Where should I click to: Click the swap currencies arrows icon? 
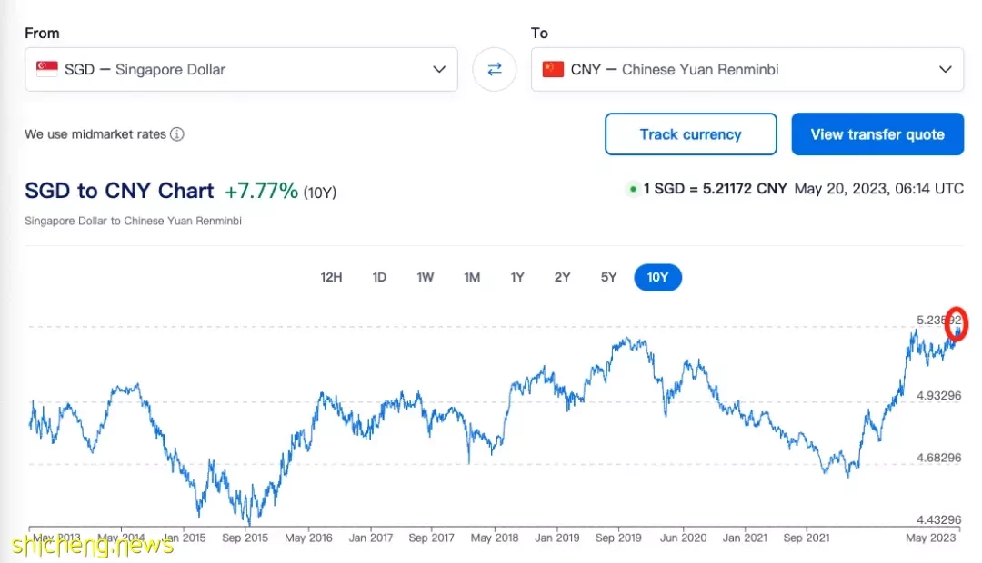pos(495,69)
